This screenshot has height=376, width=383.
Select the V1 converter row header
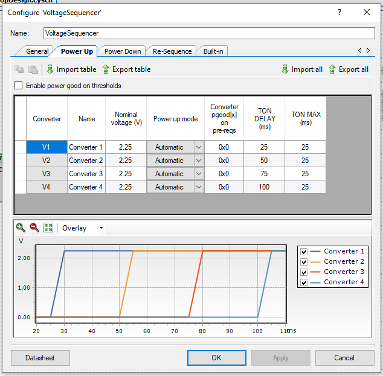(x=47, y=147)
